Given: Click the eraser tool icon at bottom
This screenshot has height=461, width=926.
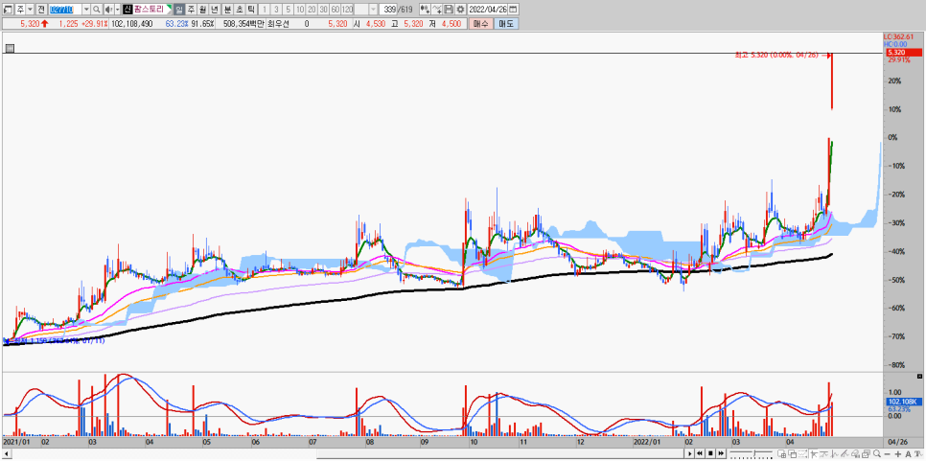Looking at the screenshot, I should pos(856,454).
